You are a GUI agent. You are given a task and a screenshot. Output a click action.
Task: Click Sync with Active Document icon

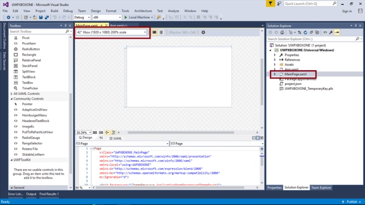pyautogui.click(x=299, y=33)
